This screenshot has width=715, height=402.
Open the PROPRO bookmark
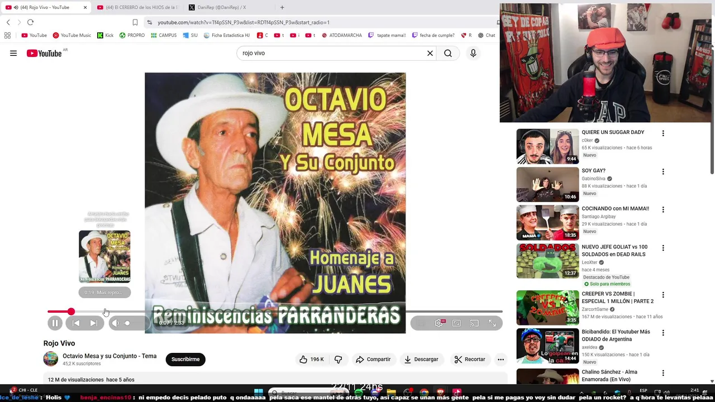132,35
